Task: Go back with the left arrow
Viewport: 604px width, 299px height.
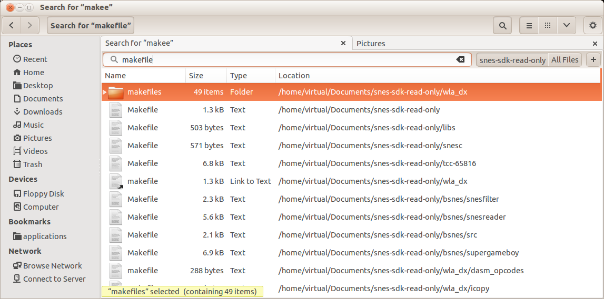Action: (12, 25)
